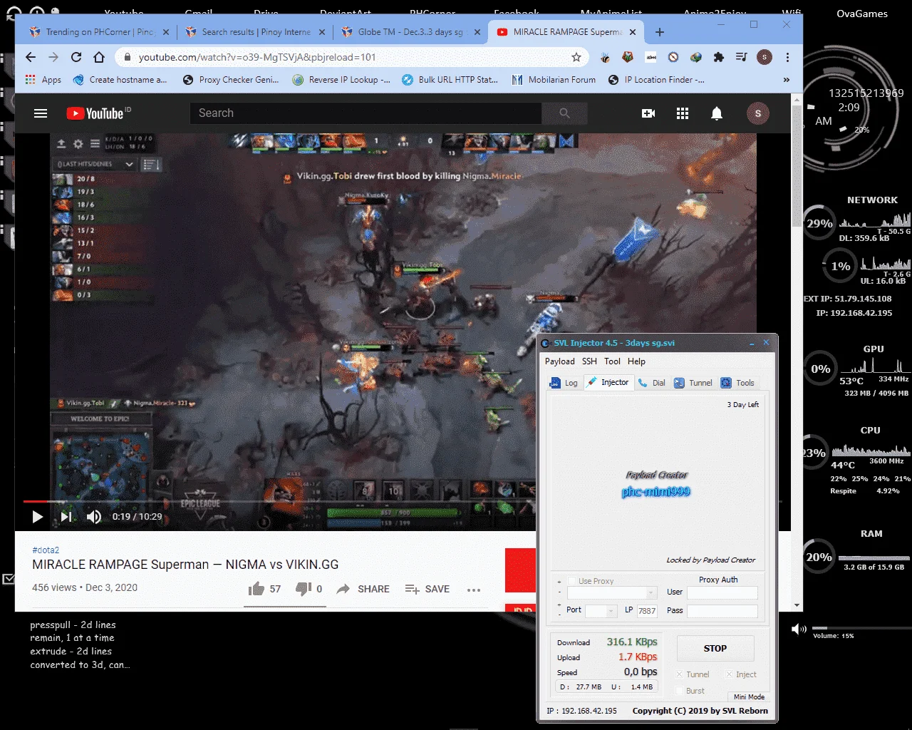Mute the YouTube player volume
The width and height of the screenshot is (912, 730).
(94, 517)
